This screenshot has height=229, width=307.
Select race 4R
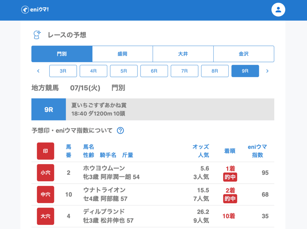93,71
